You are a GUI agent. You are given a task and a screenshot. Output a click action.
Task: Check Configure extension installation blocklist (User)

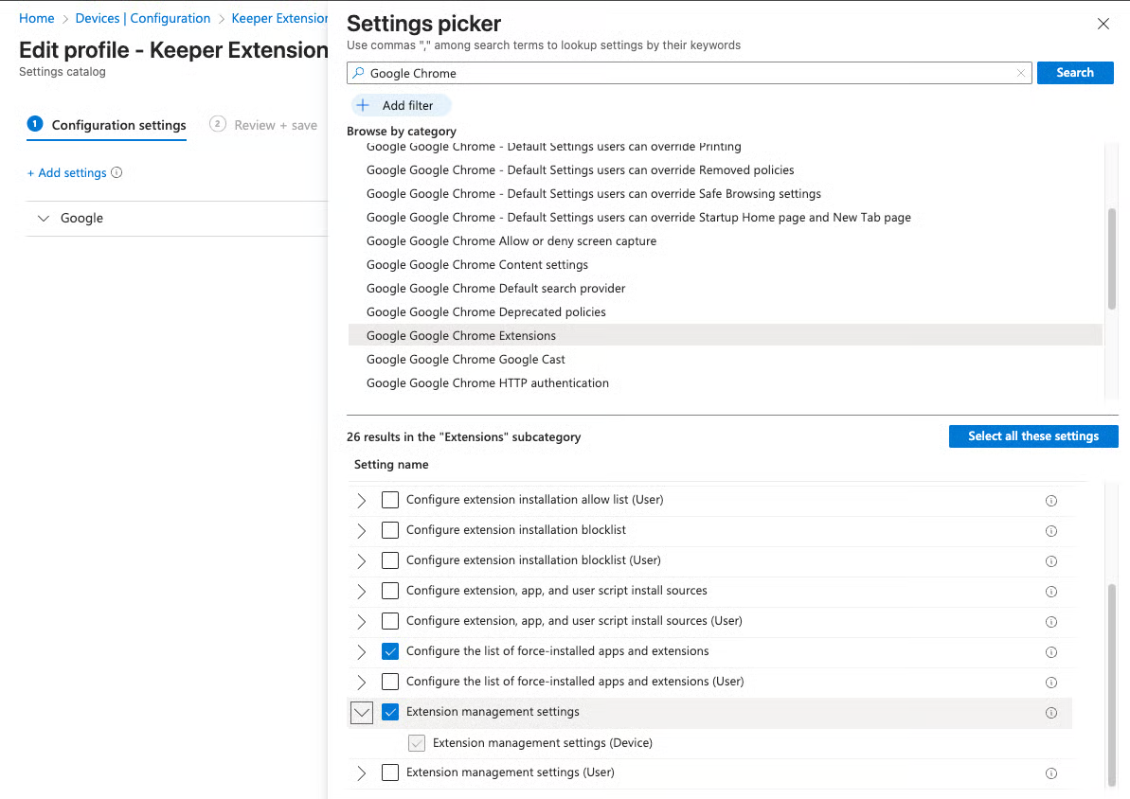tap(390, 560)
